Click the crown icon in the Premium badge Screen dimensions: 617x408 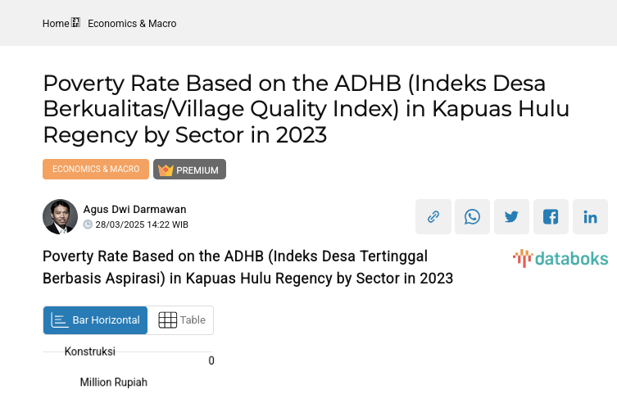pos(166,170)
